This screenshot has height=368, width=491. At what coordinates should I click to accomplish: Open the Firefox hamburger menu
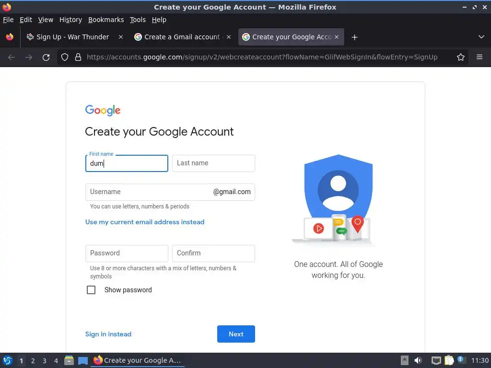point(479,57)
